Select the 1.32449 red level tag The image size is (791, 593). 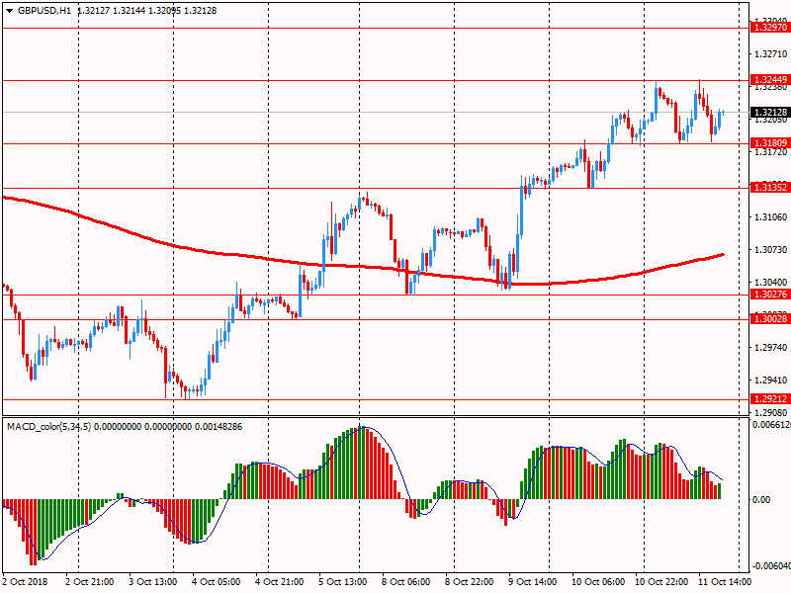[770, 80]
